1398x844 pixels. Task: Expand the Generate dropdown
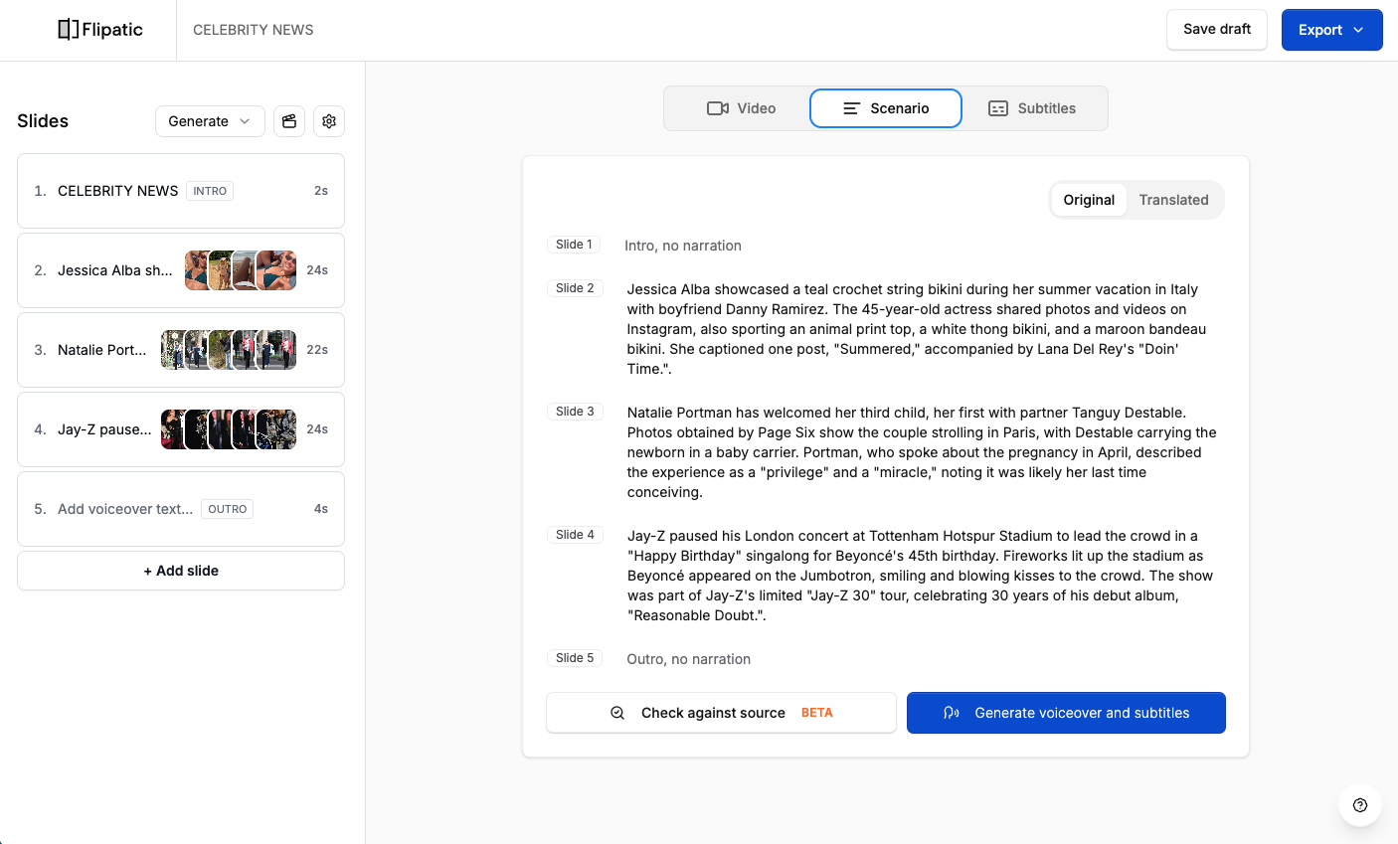pyautogui.click(x=210, y=121)
